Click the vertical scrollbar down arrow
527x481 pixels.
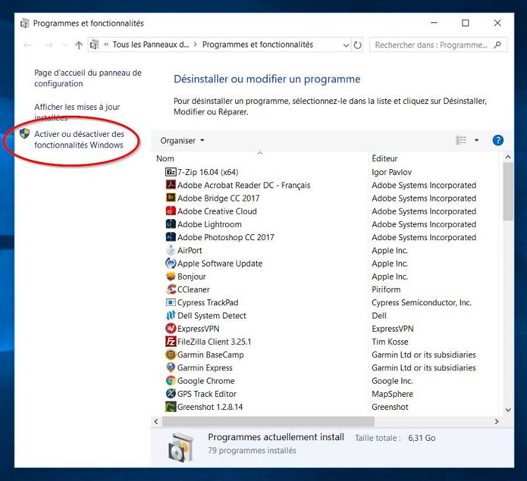(x=508, y=410)
